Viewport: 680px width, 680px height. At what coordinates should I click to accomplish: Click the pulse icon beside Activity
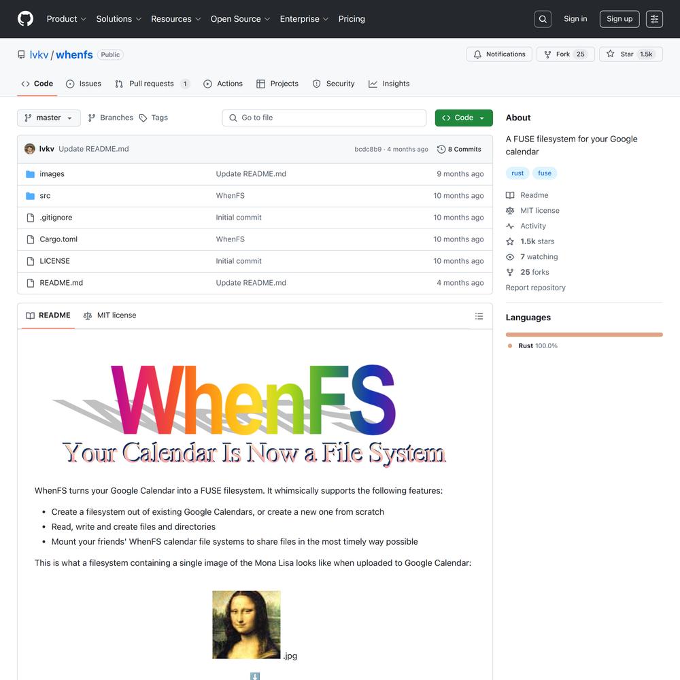point(510,226)
